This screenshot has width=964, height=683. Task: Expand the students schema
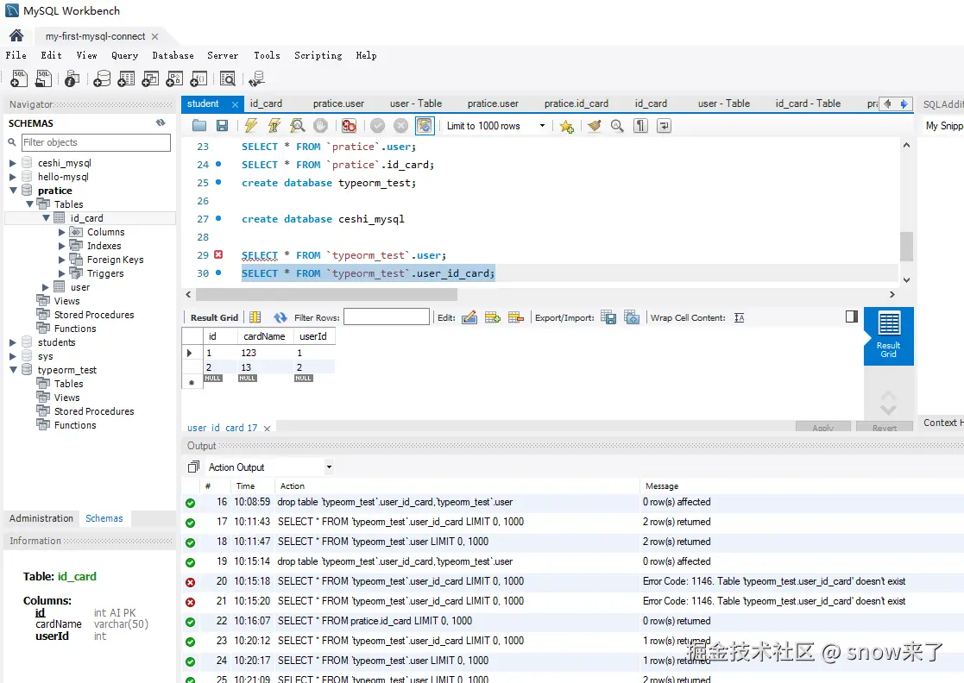[12, 342]
